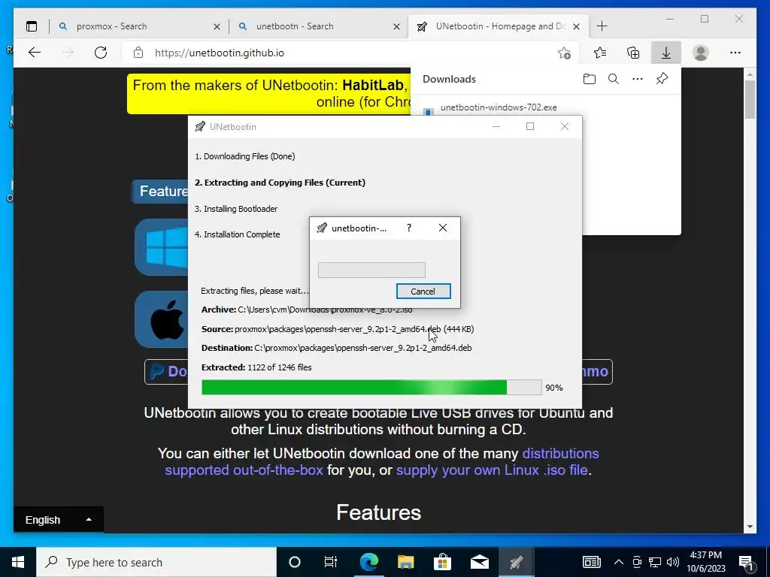This screenshot has width=770, height=577.
Task: Open Cortana from the taskbar
Action: [x=295, y=562]
